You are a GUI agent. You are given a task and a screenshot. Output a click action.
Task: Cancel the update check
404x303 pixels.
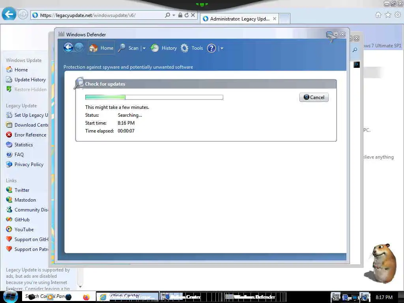point(314,97)
